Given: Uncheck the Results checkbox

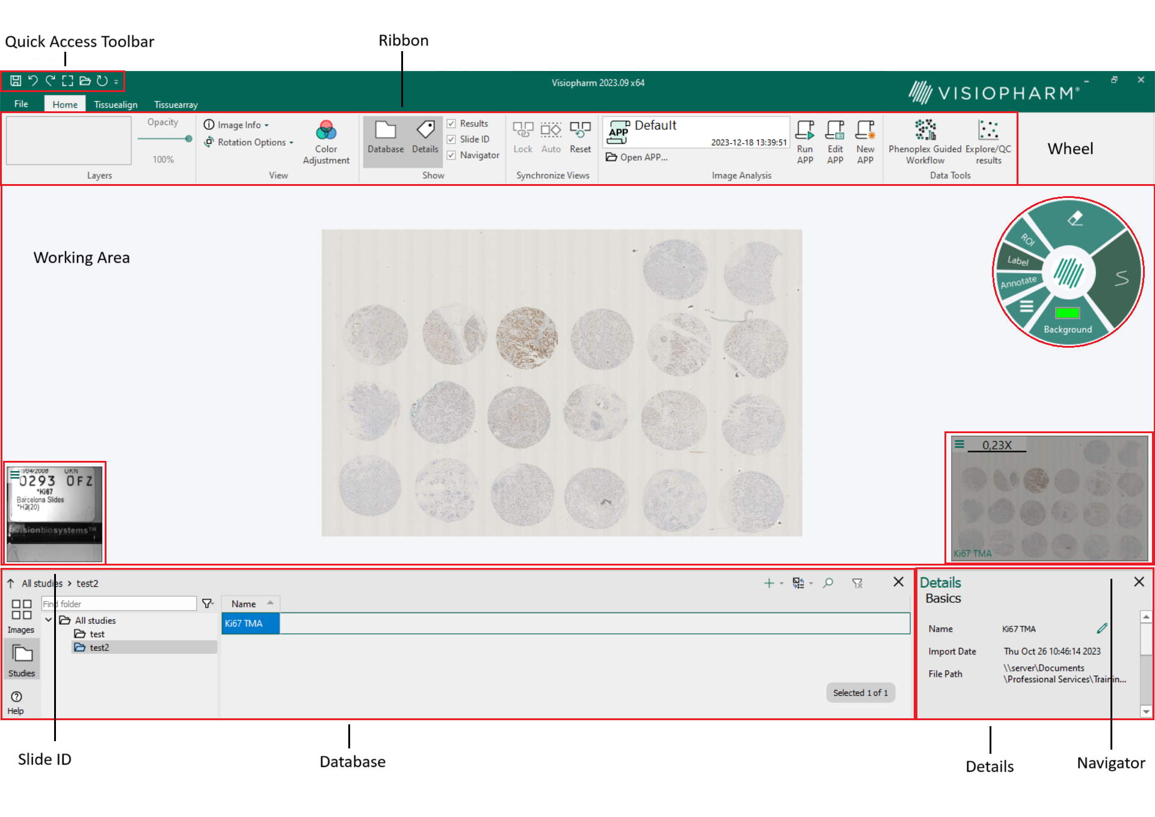Looking at the screenshot, I should [x=451, y=123].
